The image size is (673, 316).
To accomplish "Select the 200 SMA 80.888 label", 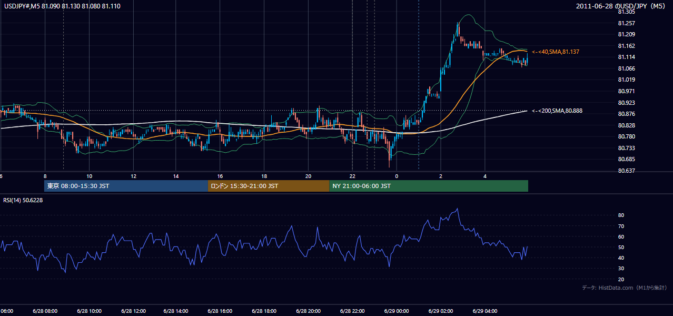I will tap(557, 111).
